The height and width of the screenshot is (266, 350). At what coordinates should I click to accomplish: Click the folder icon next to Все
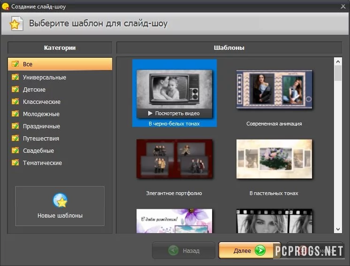coord(15,64)
